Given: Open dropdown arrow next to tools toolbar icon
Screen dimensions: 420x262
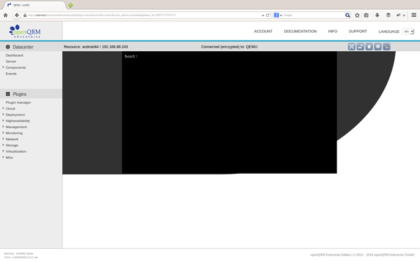Looking at the screenshot, I should [404, 15].
